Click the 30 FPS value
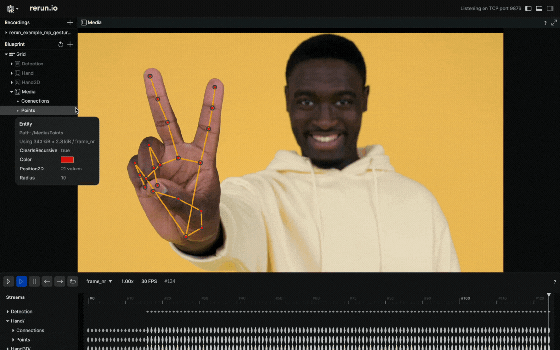 149,281
